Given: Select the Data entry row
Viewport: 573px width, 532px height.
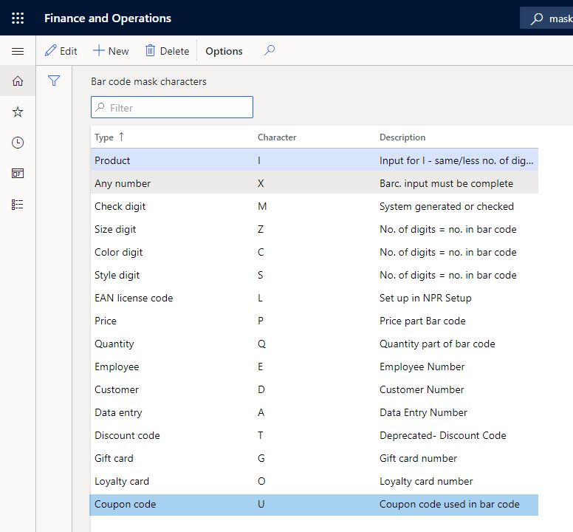Looking at the screenshot, I should point(315,412).
